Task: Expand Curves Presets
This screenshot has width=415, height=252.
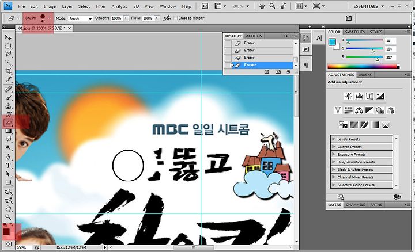Action: coord(334,147)
